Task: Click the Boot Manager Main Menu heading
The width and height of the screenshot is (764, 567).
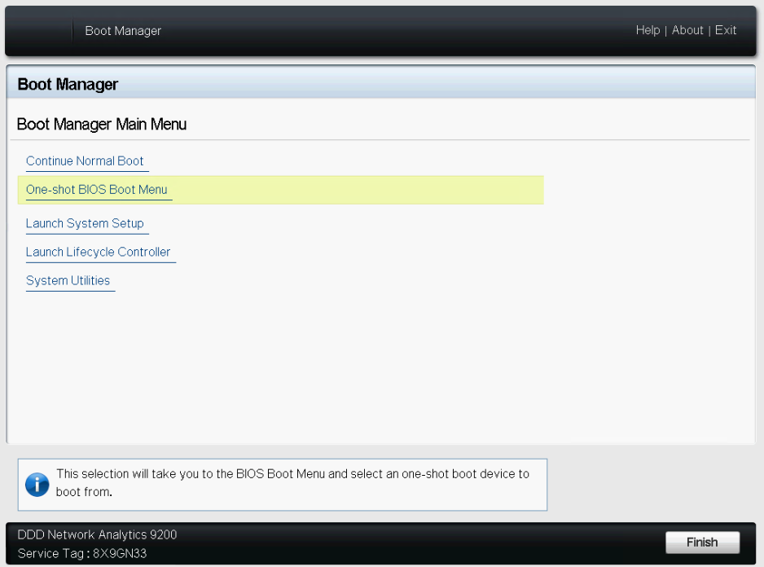Action: 102,125
